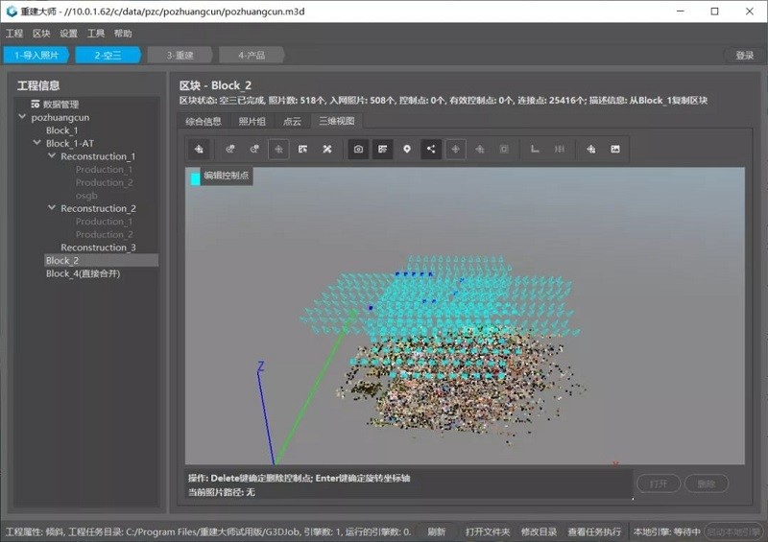Click the cyan color square beside 编辑控制点
The width and height of the screenshot is (768, 542).
[x=195, y=178]
